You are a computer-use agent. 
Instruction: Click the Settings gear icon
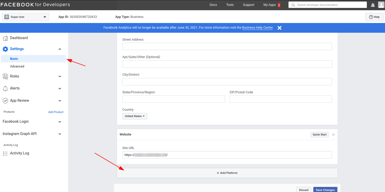5,49
